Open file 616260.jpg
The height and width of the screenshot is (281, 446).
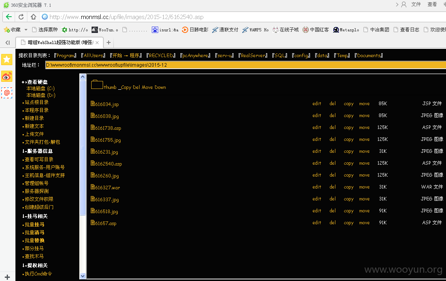click(x=107, y=176)
